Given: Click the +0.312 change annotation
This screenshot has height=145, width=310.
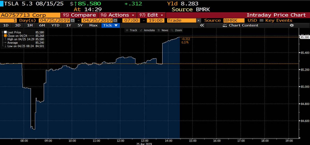Looking at the screenshot, I should [x=185, y=39].
